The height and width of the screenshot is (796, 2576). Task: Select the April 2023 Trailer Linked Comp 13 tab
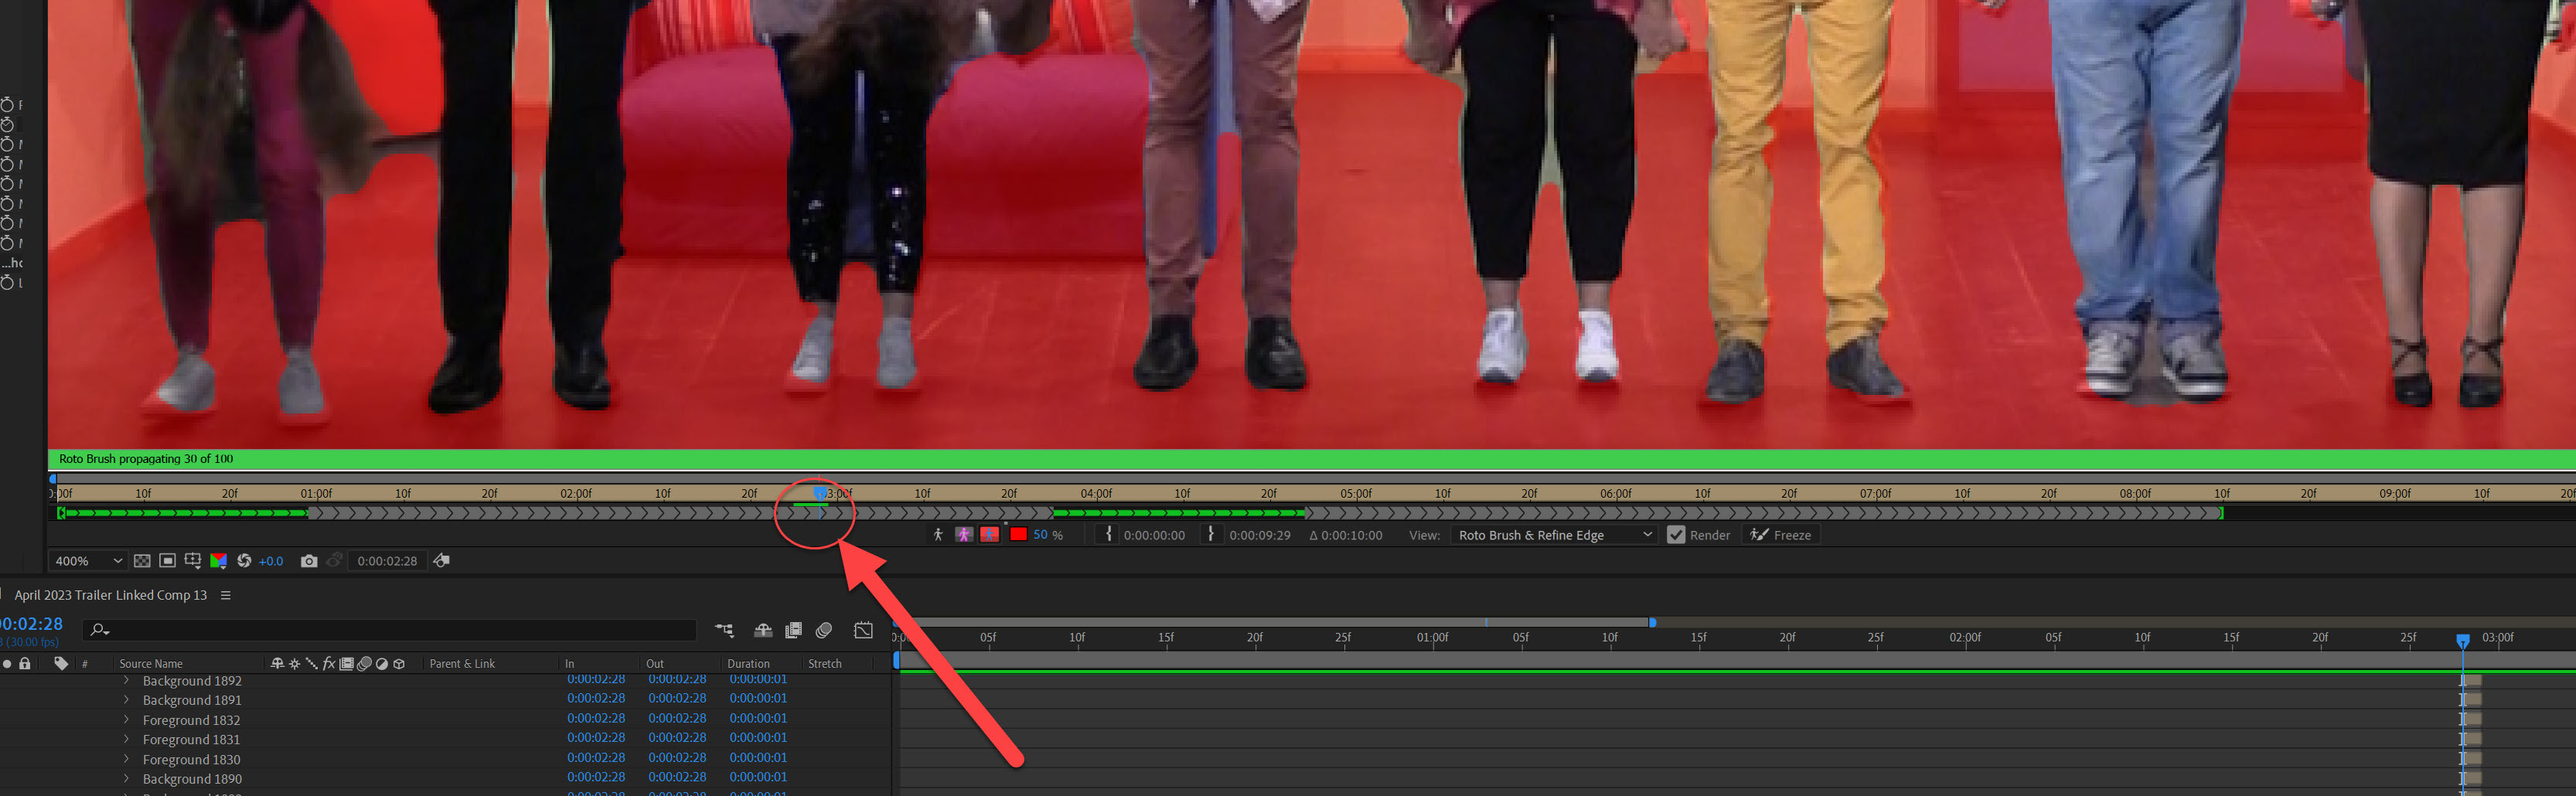(111, 595)
